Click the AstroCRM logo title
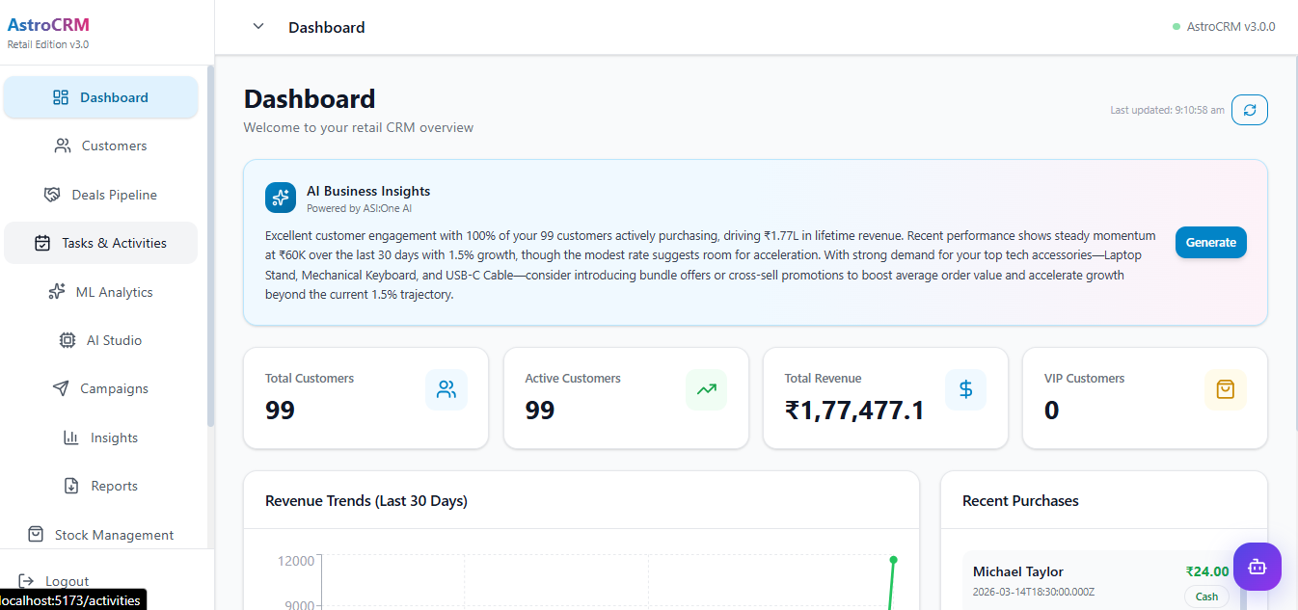 [x=48, y=25]
